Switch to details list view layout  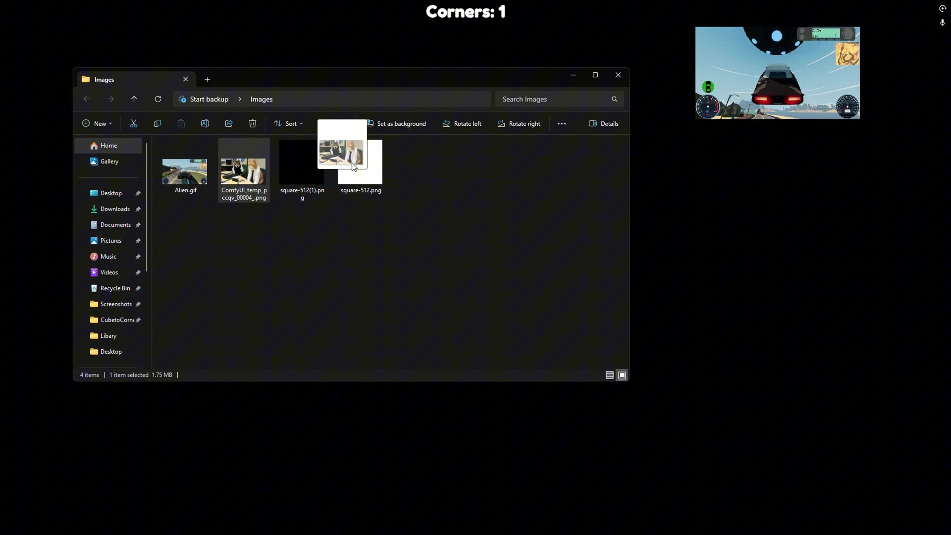tap(610, 375)
